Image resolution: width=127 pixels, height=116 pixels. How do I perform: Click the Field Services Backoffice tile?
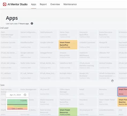pos(68,102)
